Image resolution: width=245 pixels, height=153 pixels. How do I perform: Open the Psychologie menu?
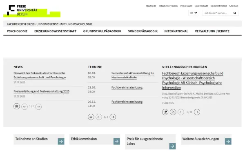click(17, 31)
